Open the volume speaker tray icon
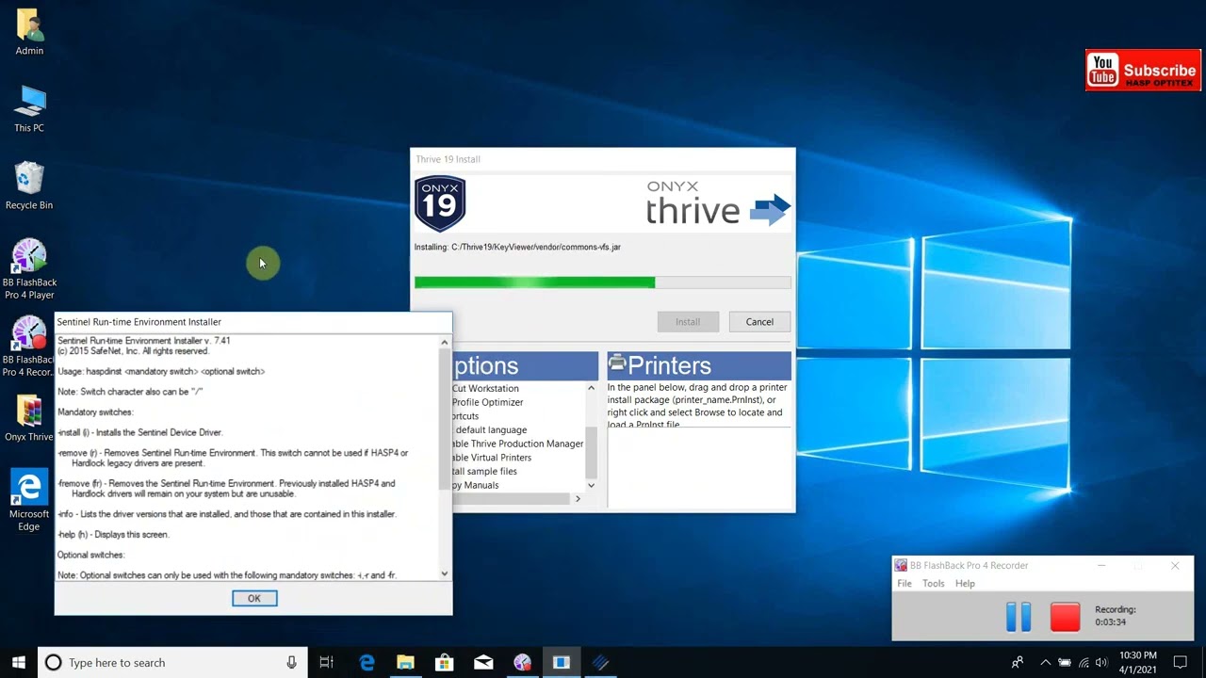Screen dimensions: 1206x678 [x=1101, y=663]
